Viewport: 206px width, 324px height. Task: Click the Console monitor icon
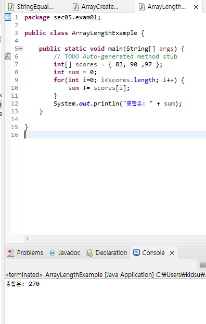point(136,253)
